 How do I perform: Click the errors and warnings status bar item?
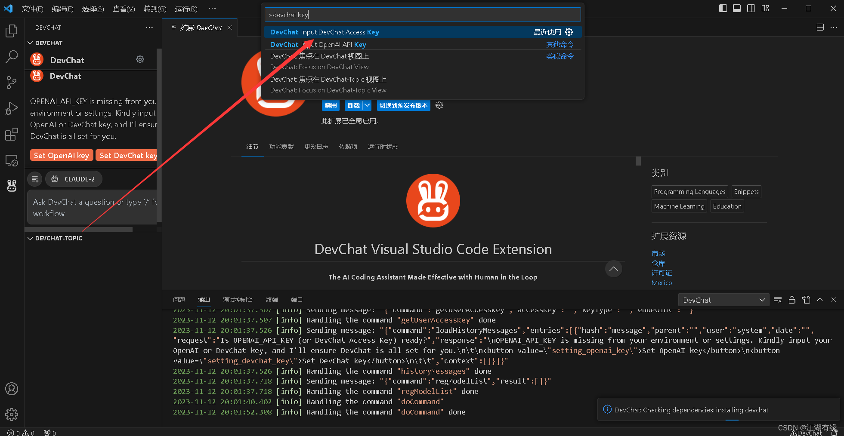pos(21,433)
